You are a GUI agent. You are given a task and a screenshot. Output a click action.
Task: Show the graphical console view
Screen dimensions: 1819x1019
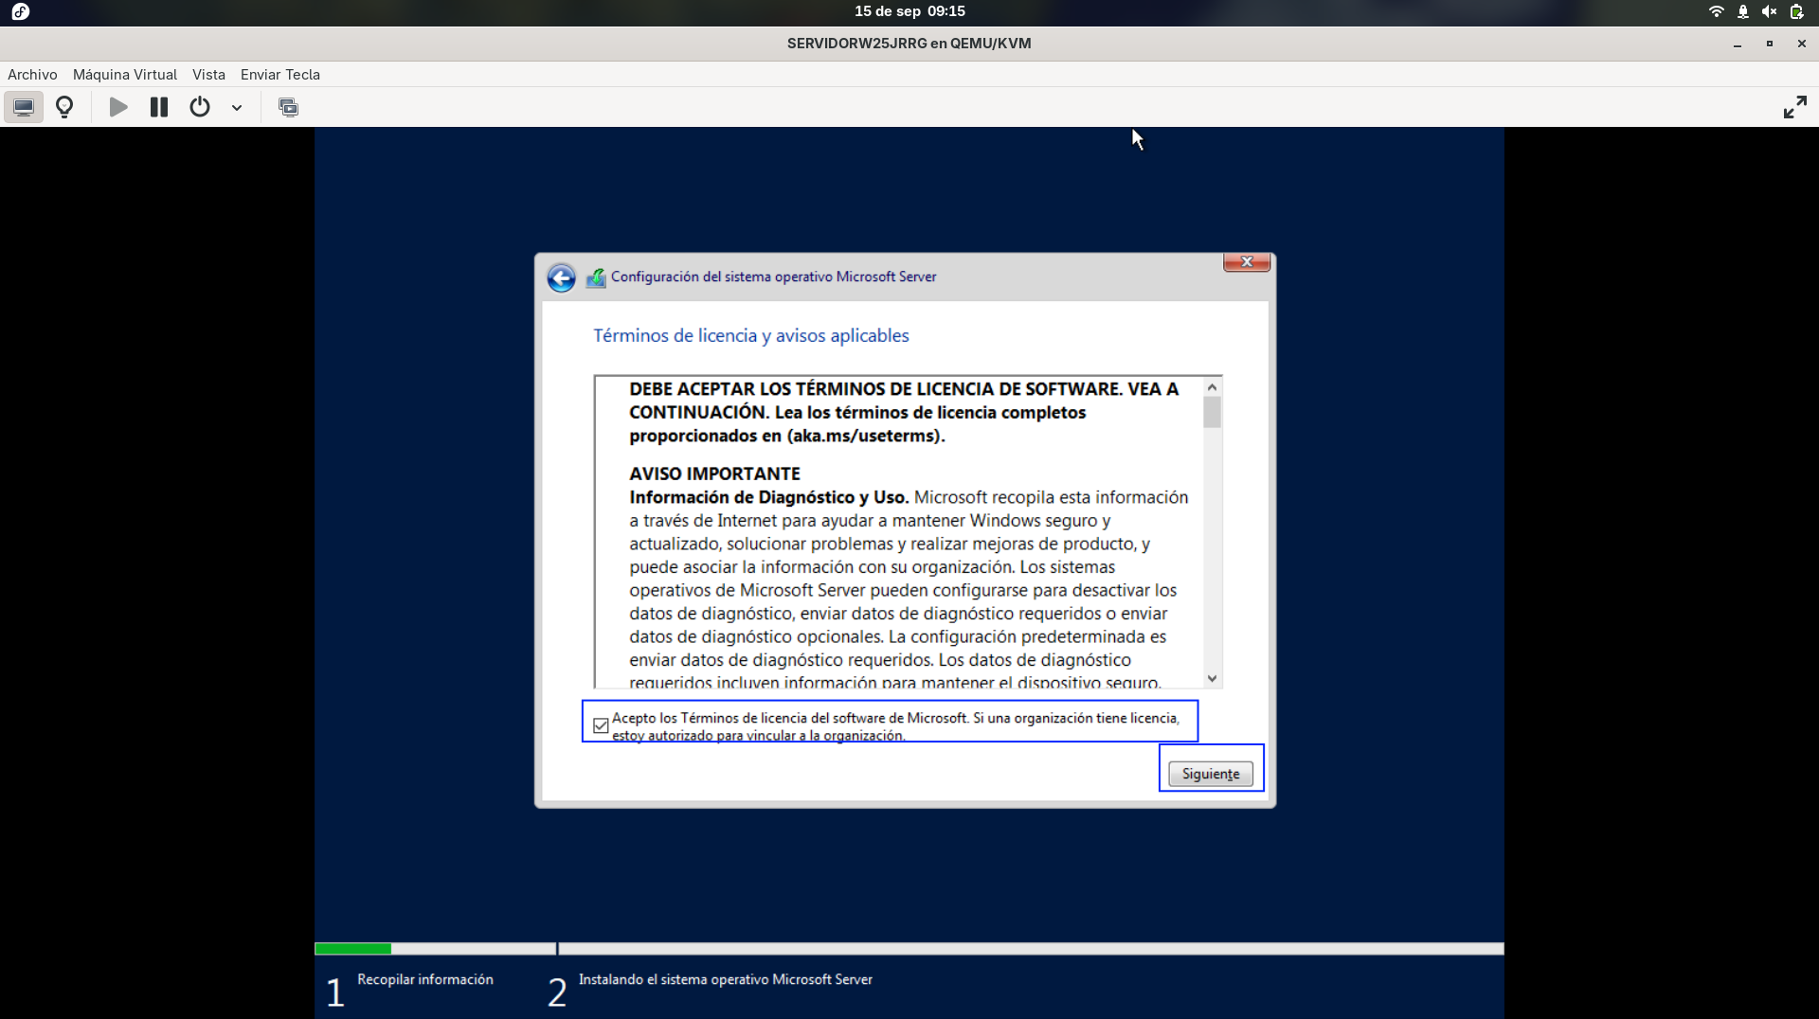[x=24, y=107]
